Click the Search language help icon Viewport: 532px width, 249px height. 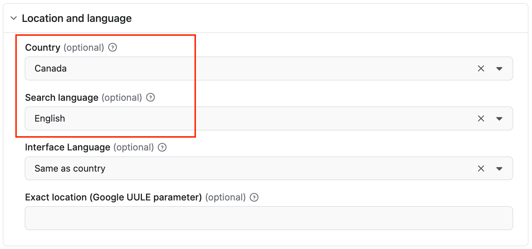150,97
